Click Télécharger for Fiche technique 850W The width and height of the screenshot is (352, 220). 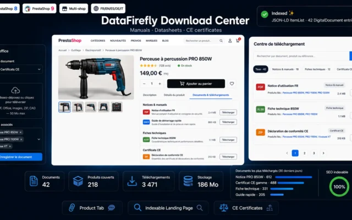pyautogui.click(x=228, y=140)
